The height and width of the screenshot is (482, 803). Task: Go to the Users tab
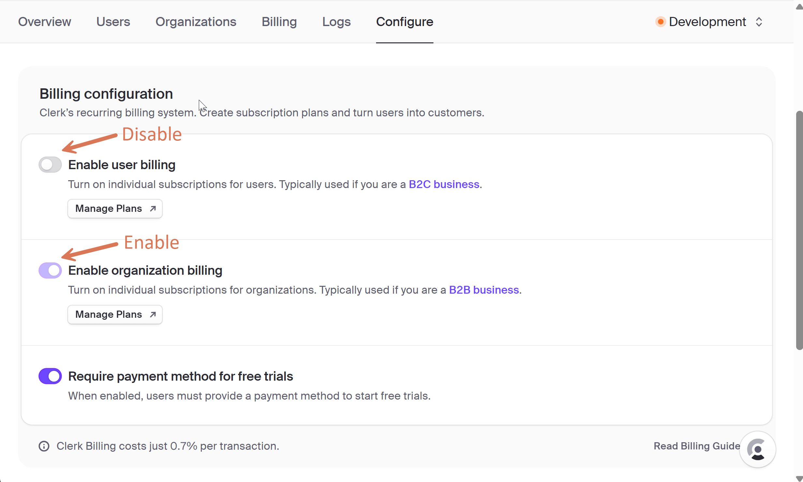(113, 22)
